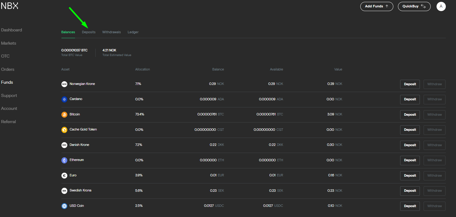Withdraw Bitcoin
The image size is (456, 217).
pyautogui.click(x=434, y=115)
